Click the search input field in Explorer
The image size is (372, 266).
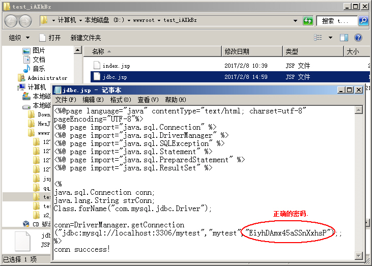coord(337,21)
